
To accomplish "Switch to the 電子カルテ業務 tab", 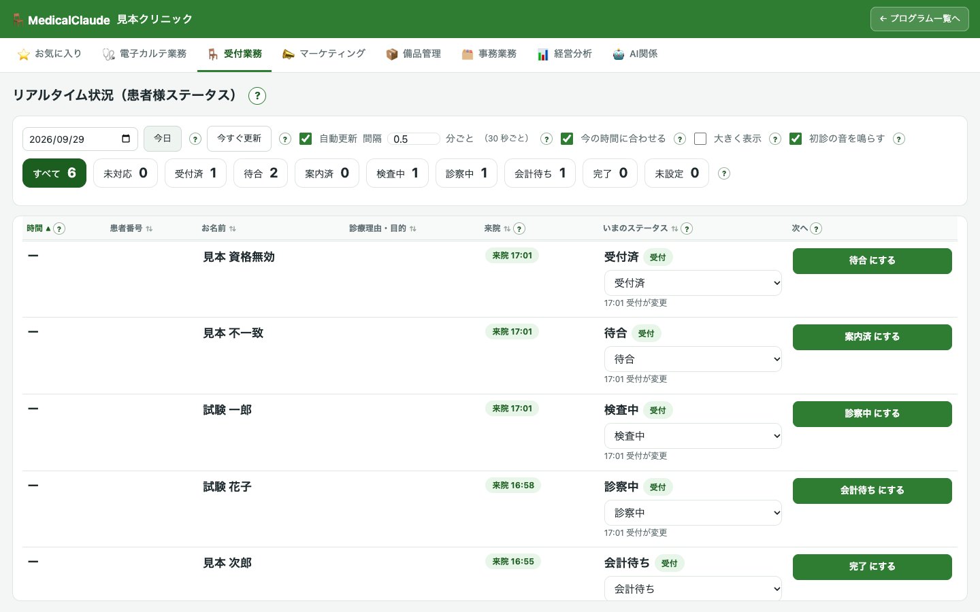I will point(144,54).
